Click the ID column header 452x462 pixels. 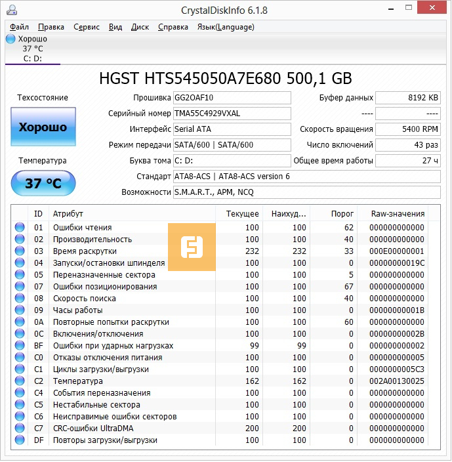coord(38,214)
